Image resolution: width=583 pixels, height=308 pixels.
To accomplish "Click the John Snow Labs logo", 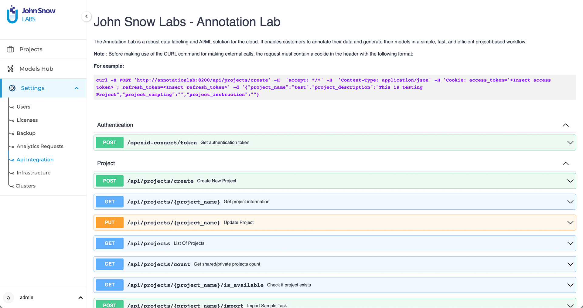I will (30, 14).
